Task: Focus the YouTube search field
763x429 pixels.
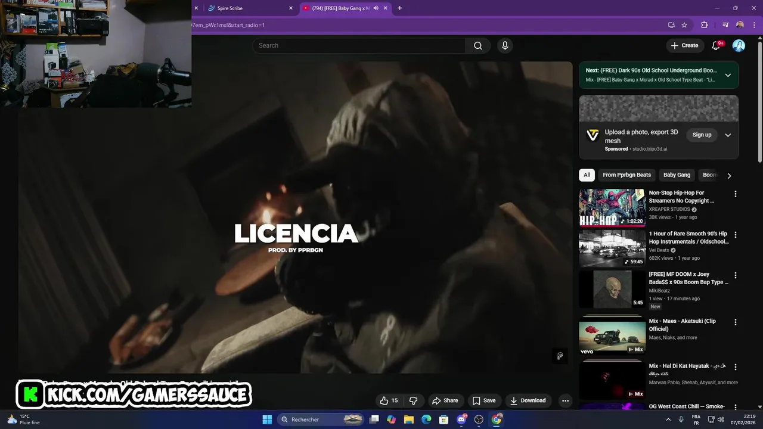Action: tap(359, 45)
